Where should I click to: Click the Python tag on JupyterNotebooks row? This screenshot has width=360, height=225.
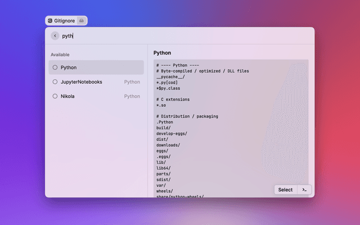pyautogui.click(x=132, y=82)
